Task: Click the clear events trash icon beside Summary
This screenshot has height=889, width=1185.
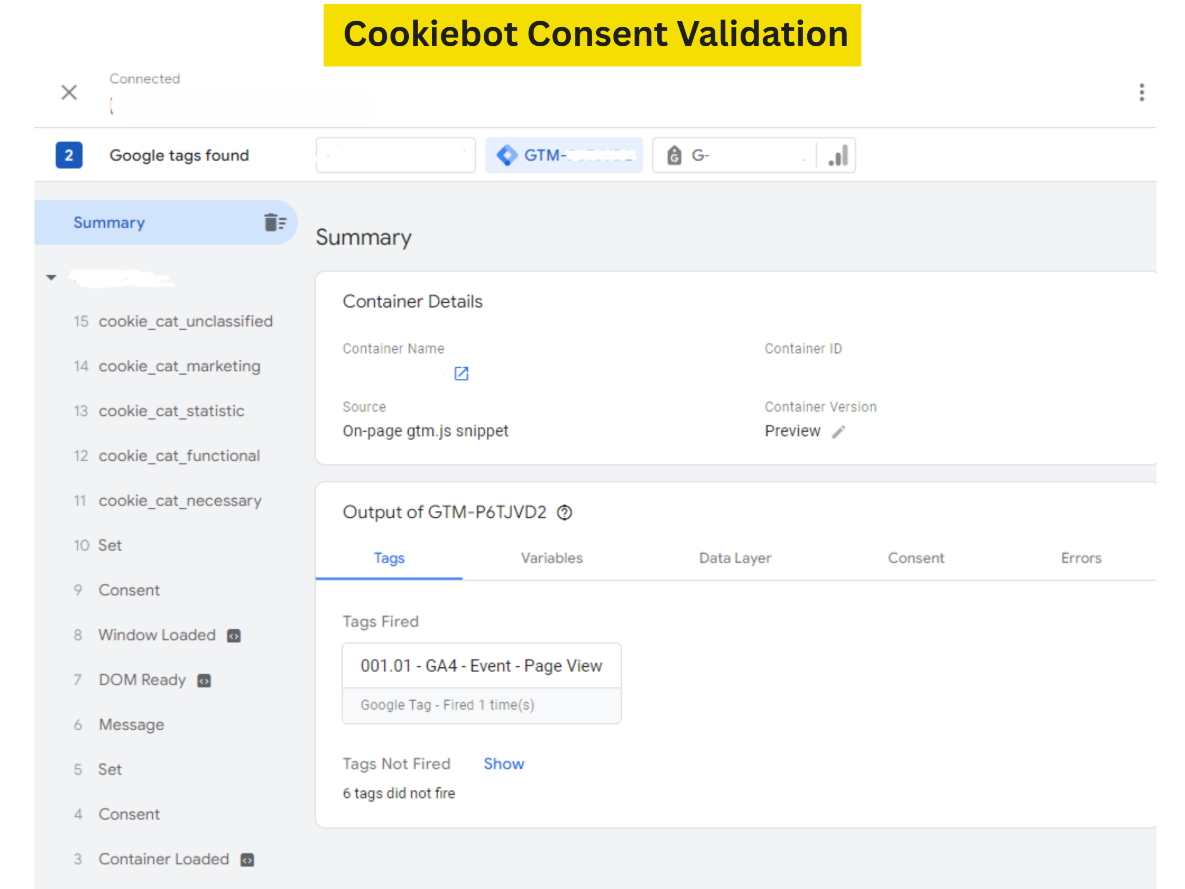Action: [x=275, y=222]
